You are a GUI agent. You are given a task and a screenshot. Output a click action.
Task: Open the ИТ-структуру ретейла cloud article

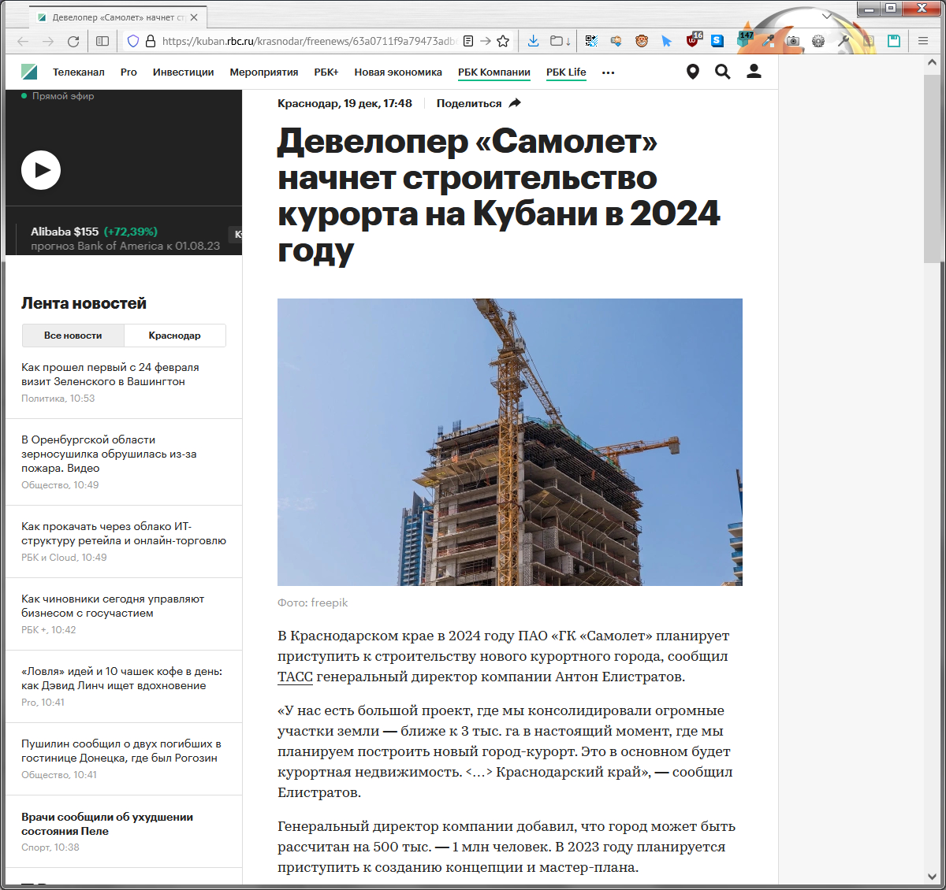tap(124, 533)
